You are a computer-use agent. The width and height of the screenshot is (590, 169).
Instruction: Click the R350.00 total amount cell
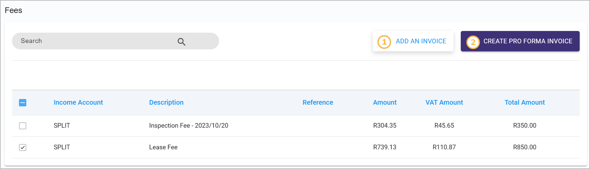point(525,125)
